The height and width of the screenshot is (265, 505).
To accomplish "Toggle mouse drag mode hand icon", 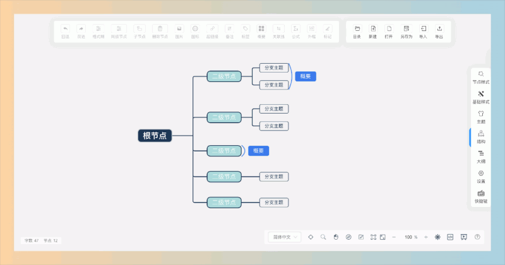I will click(336, 237).
